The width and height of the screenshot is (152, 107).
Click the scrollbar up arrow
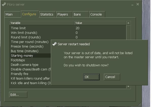pyautogui.click(x=128, y=23)
